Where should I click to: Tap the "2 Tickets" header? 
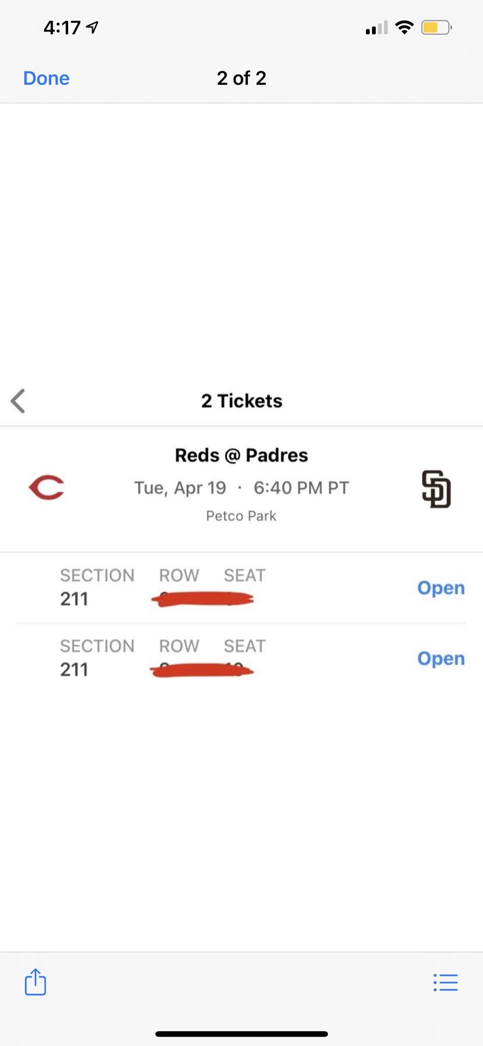point(241,401)
